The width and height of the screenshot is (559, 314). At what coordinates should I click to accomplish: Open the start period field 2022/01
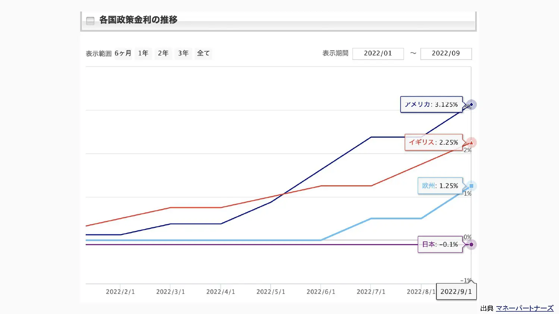[378, 54]
